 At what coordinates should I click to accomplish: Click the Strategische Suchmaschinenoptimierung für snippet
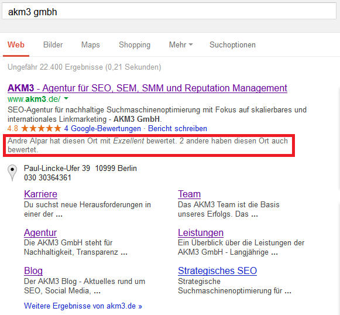[x=235, y=286]
